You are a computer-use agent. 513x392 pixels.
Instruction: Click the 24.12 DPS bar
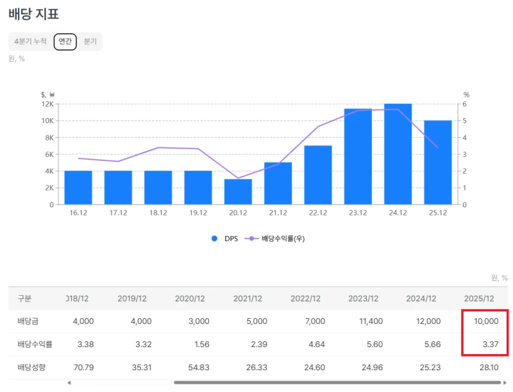click(x=398, y=154)
